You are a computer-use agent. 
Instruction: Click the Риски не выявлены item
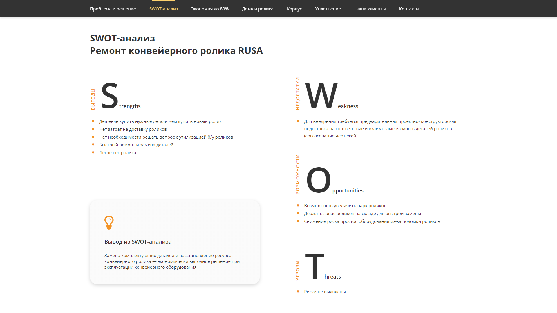coord(325,292)
